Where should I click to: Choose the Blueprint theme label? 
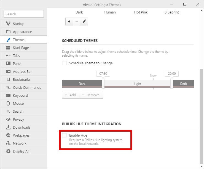tap(171, 12)
